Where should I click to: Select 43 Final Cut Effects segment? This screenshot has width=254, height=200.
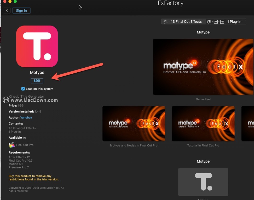(183, 21)
